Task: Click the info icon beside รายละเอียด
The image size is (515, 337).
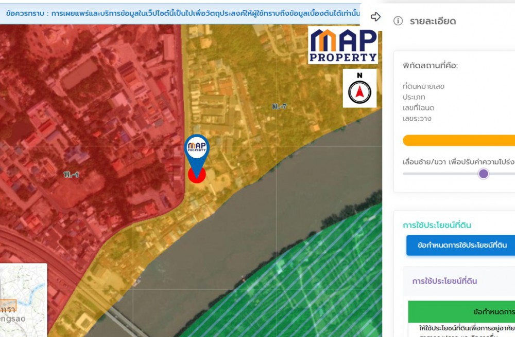Action: click(398, 21)
